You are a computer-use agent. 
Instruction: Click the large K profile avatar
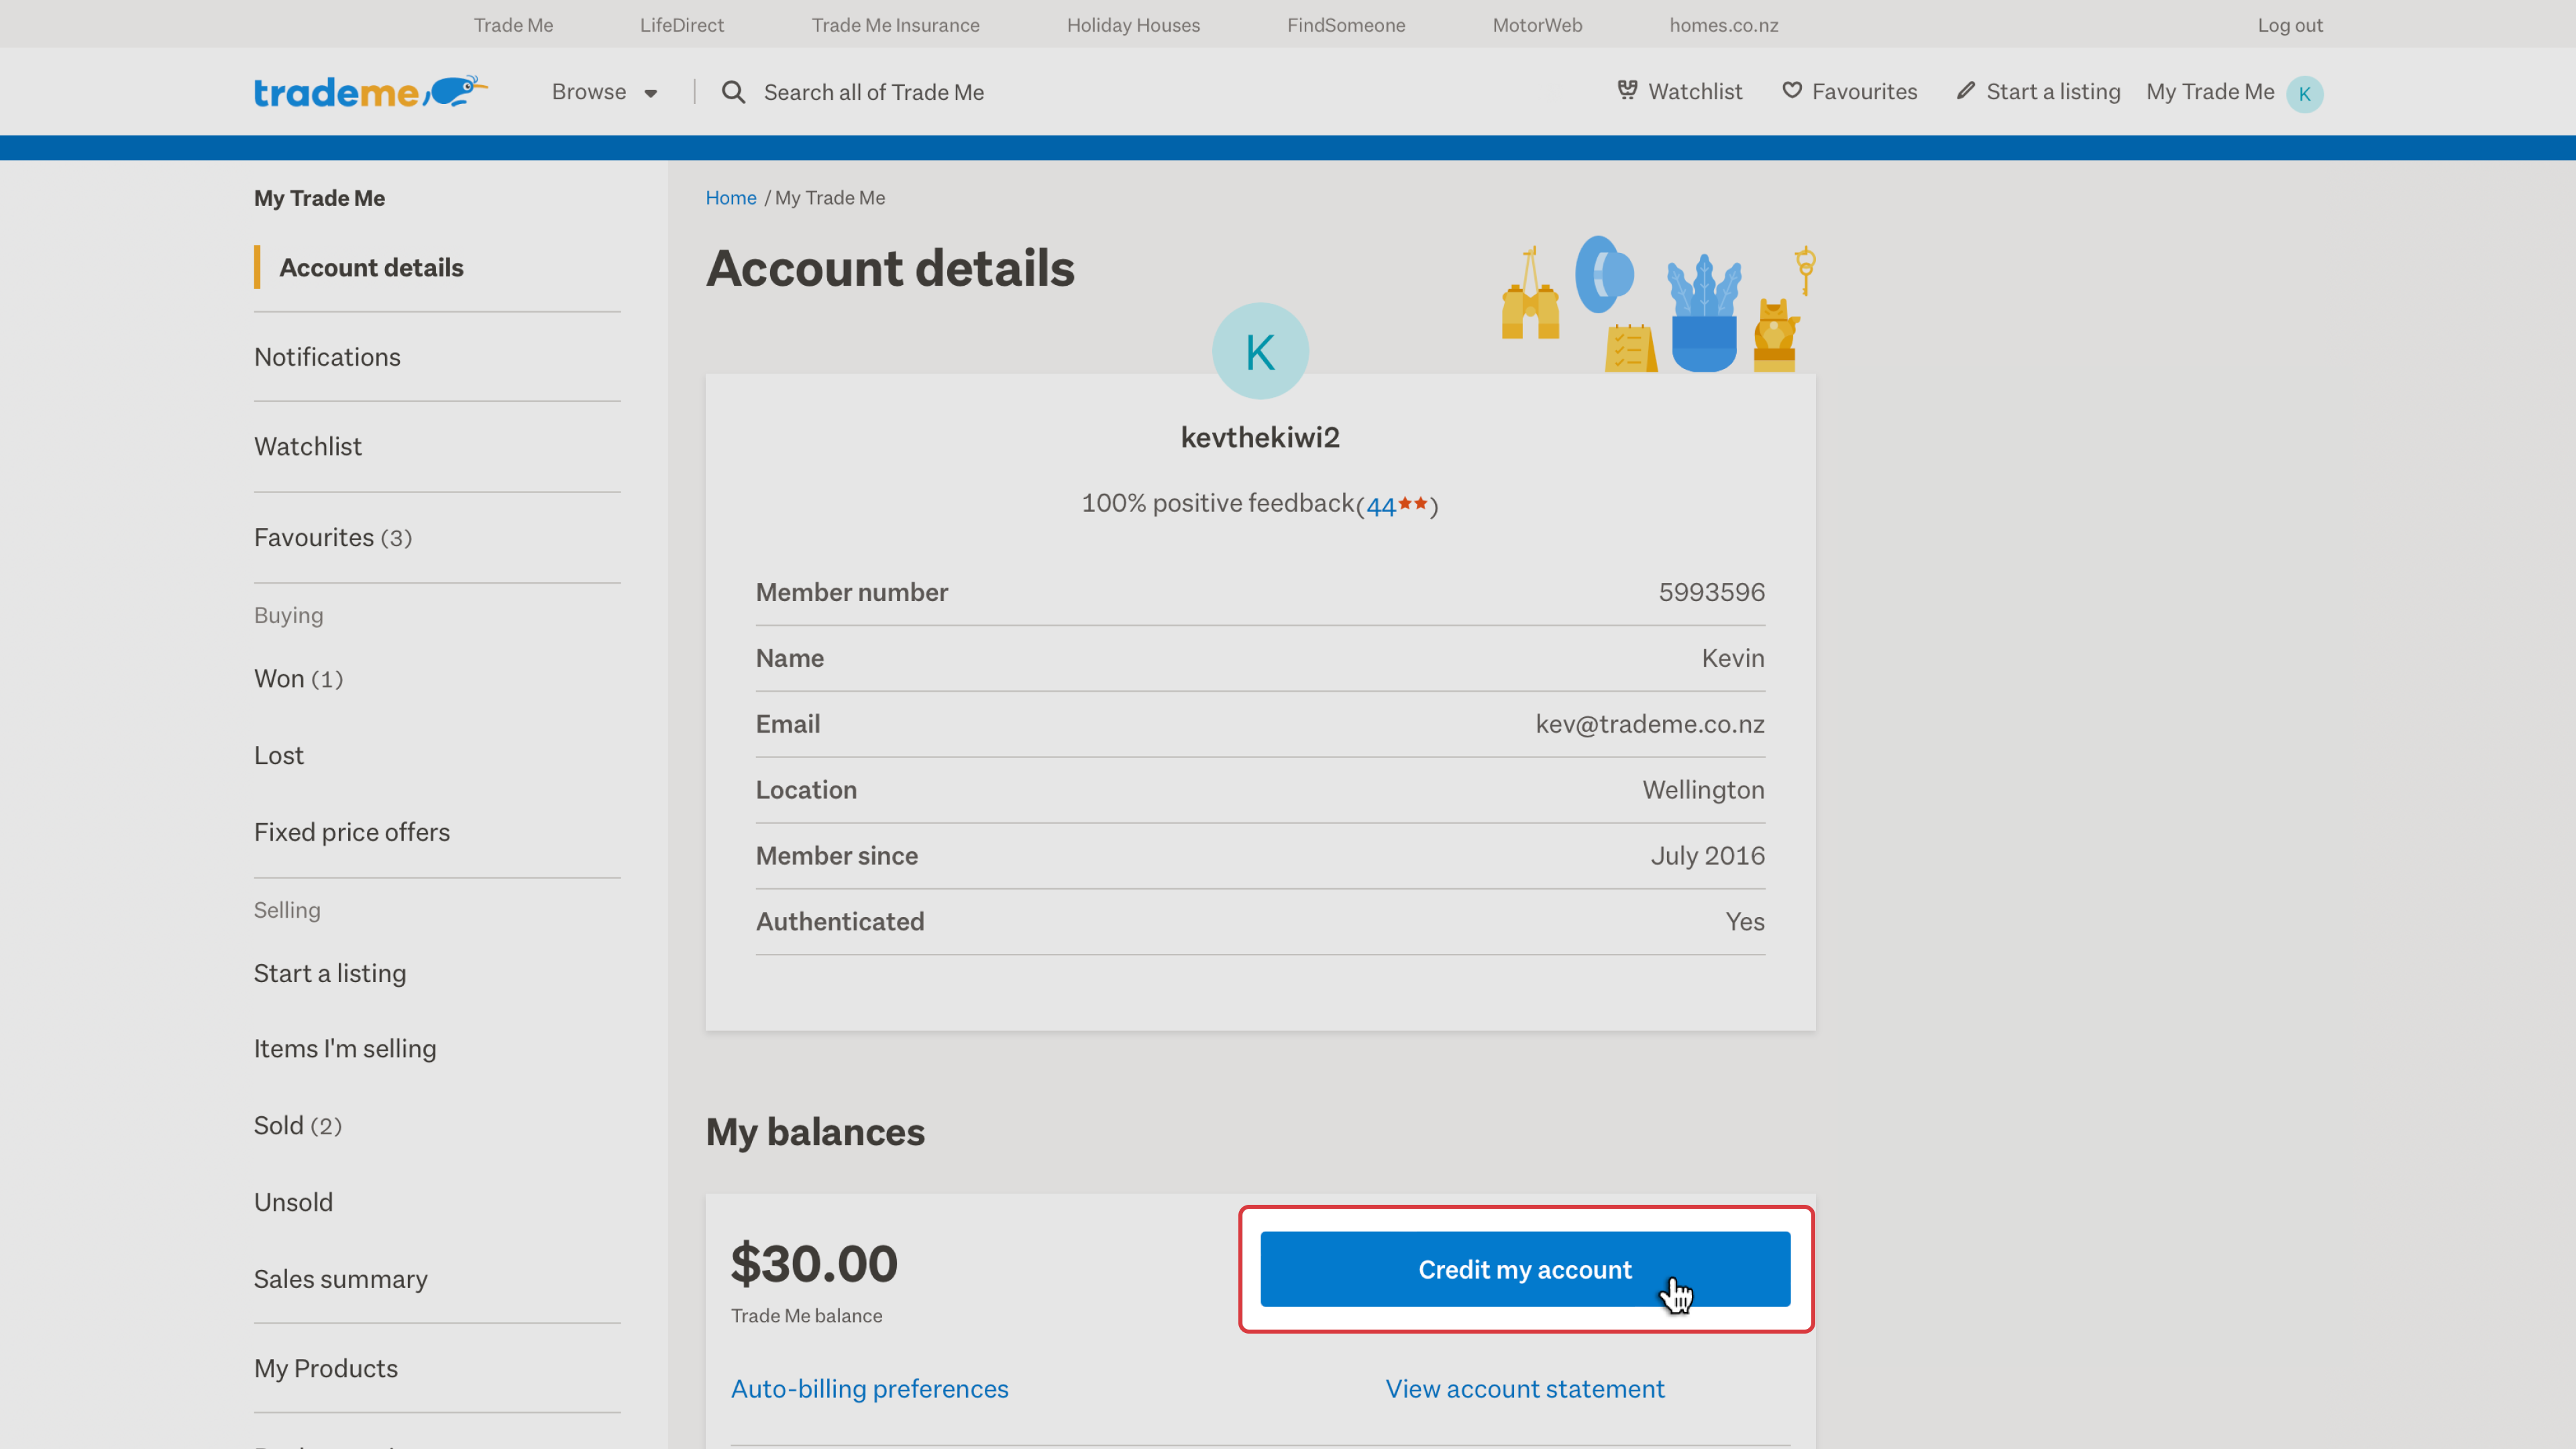click(x=1260, y=352)
